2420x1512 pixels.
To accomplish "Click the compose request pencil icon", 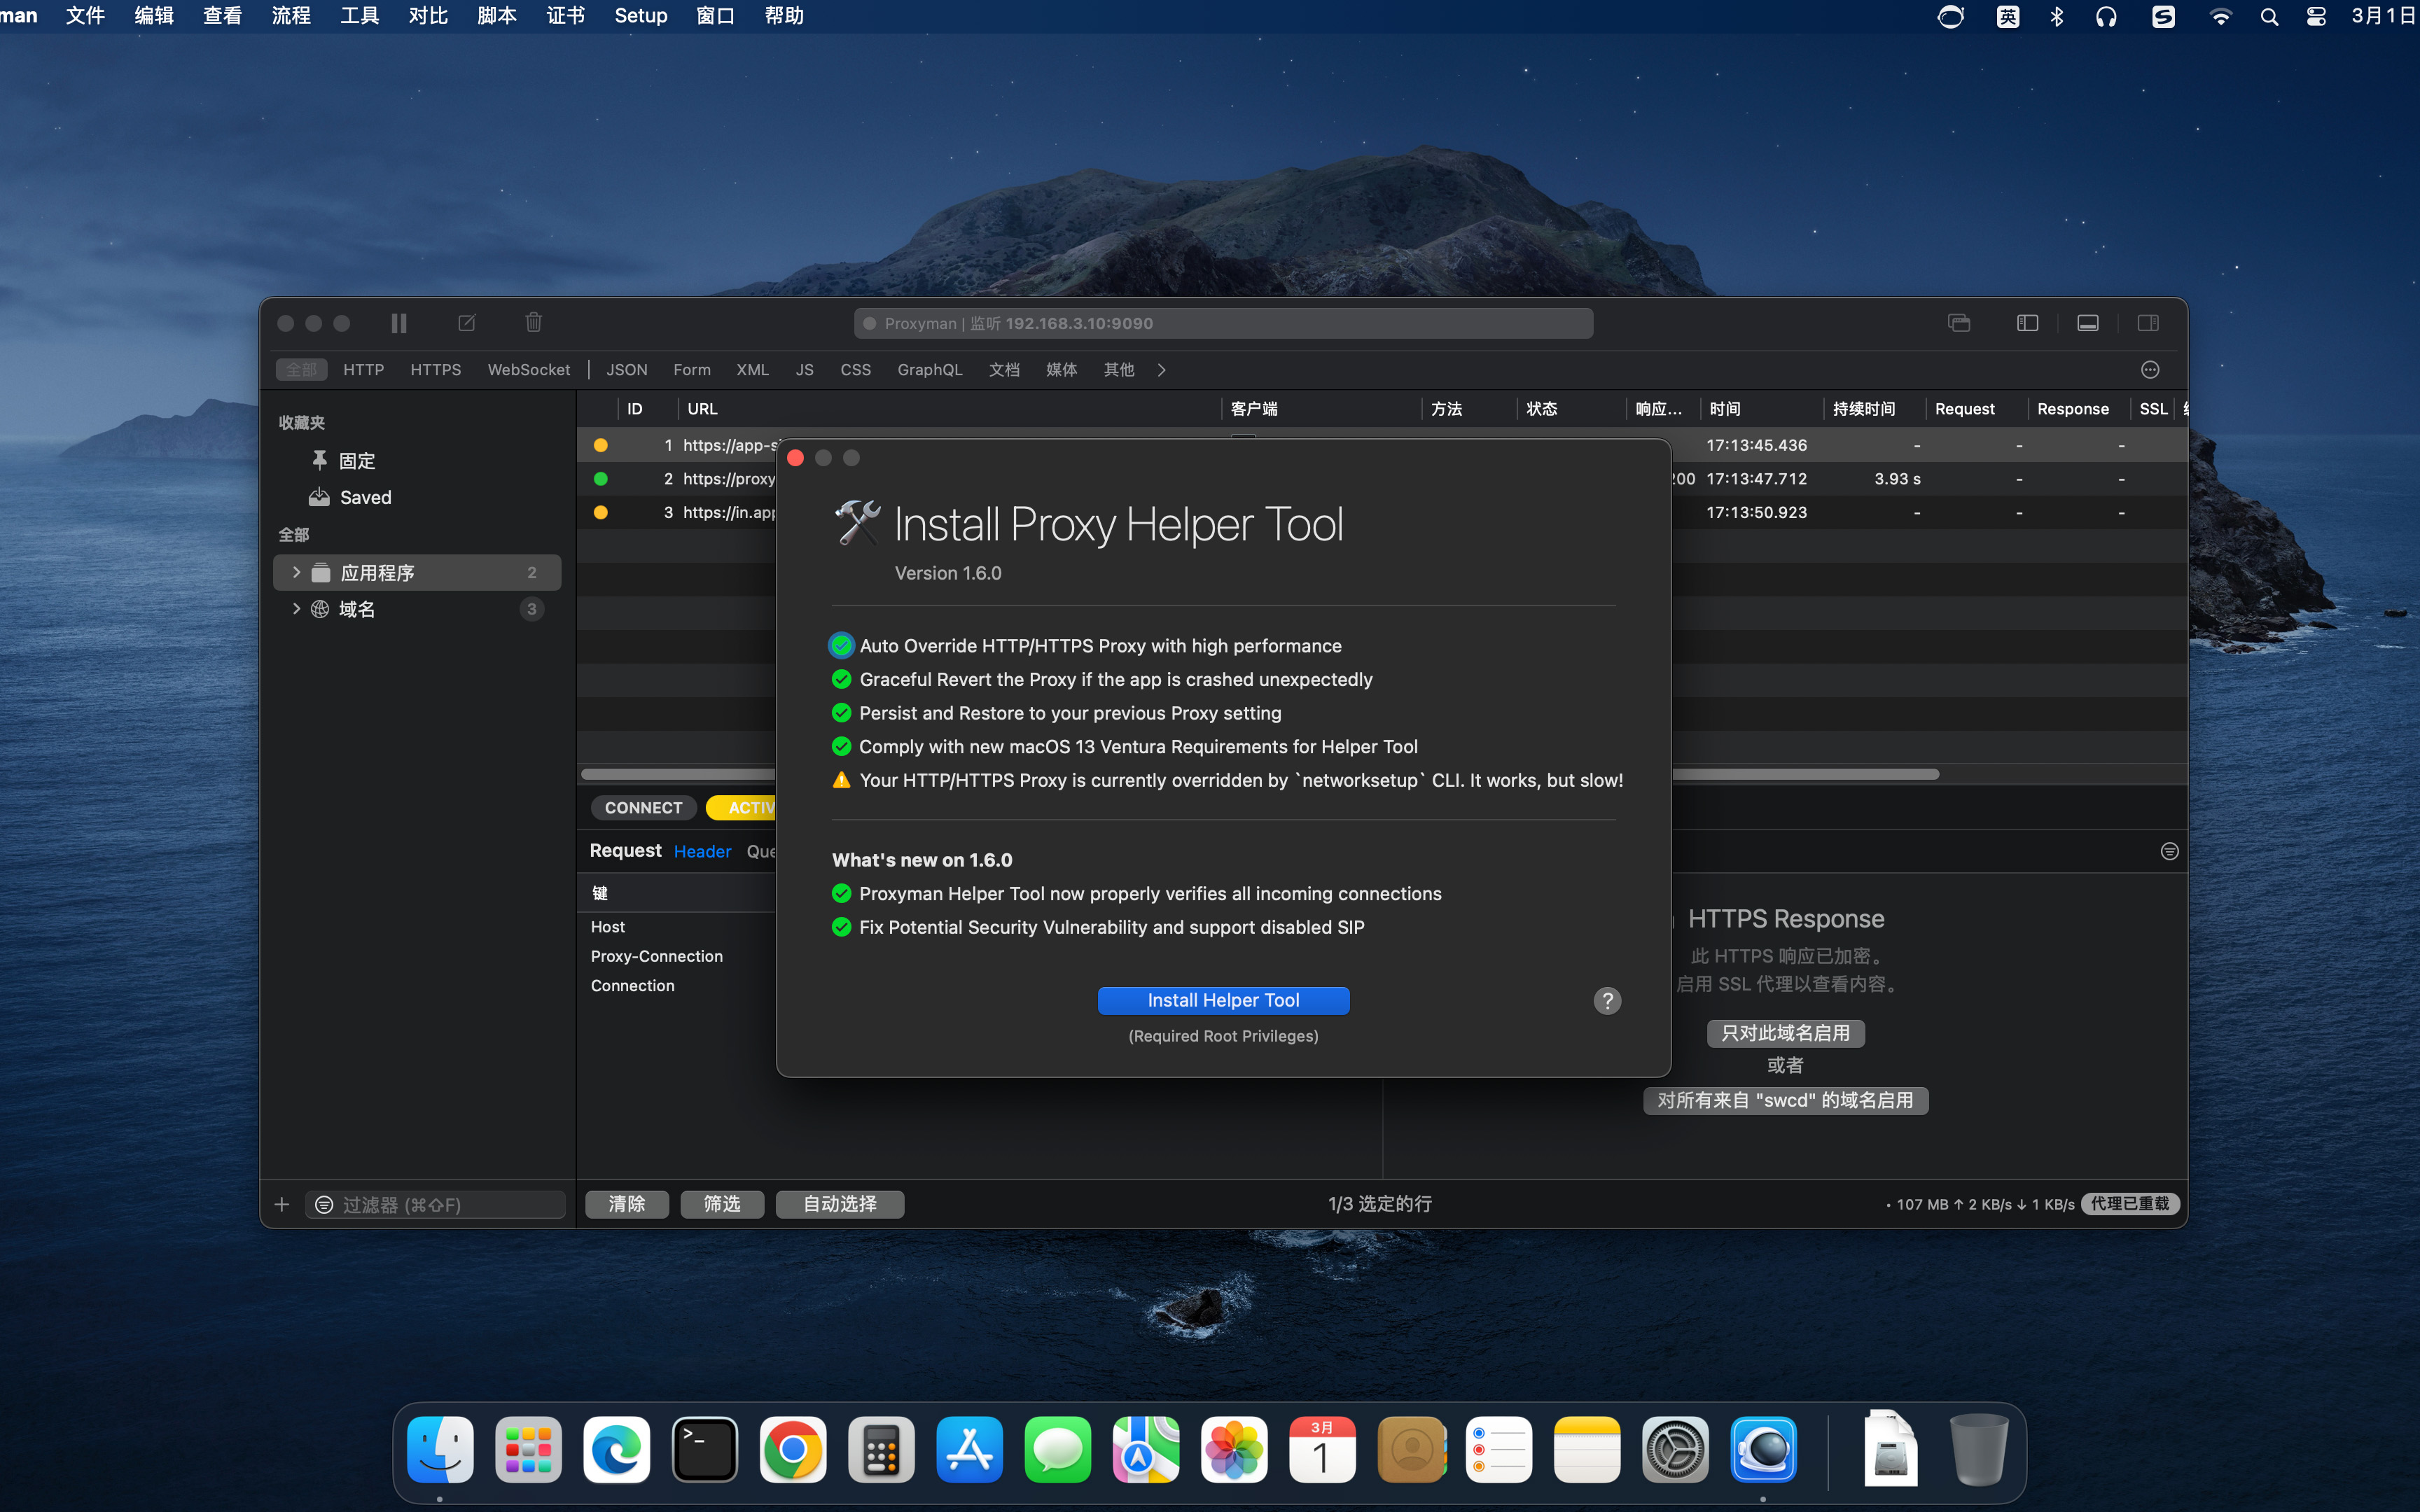I will tap(467, 323).
